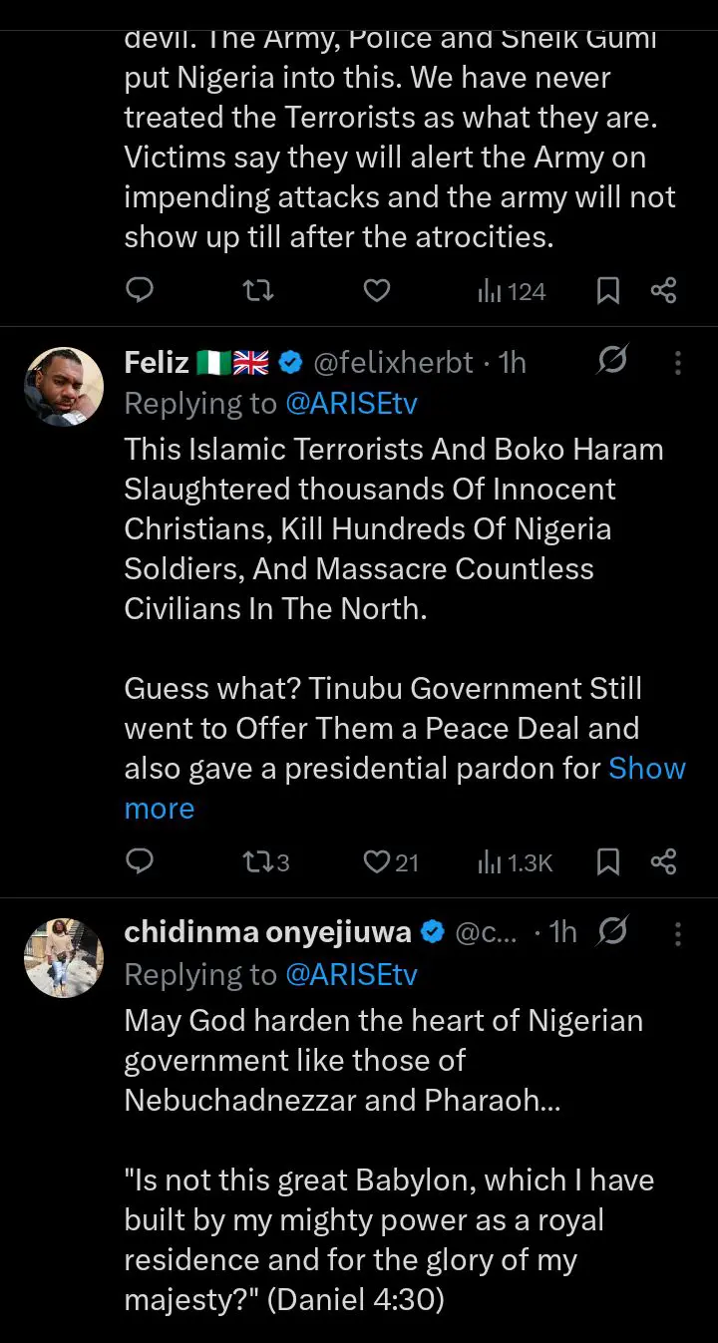View analytics showing 124 views
The width and height of the screenshot is (718, 1343).
[x=512, y=291]
